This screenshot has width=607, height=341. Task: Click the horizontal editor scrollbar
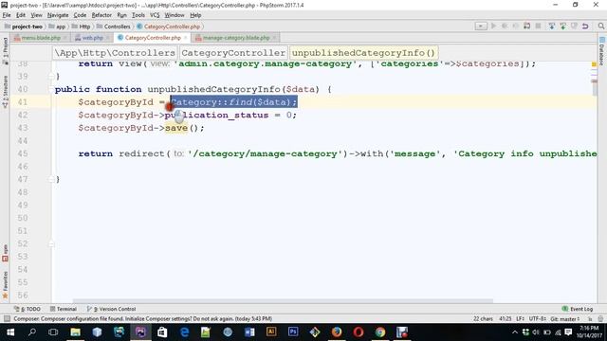(x=283, y=301)
